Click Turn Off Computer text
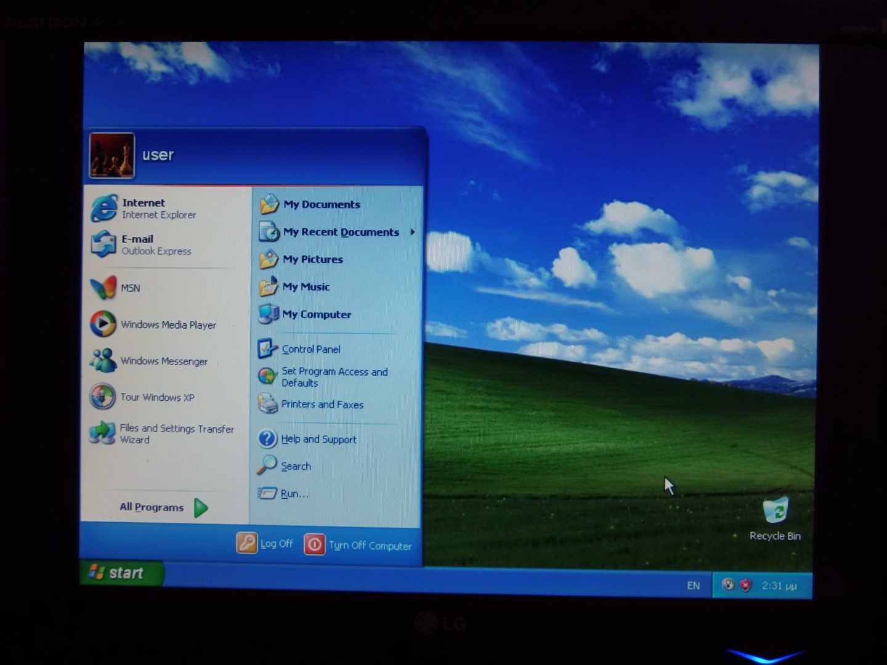 pos(370,546)
